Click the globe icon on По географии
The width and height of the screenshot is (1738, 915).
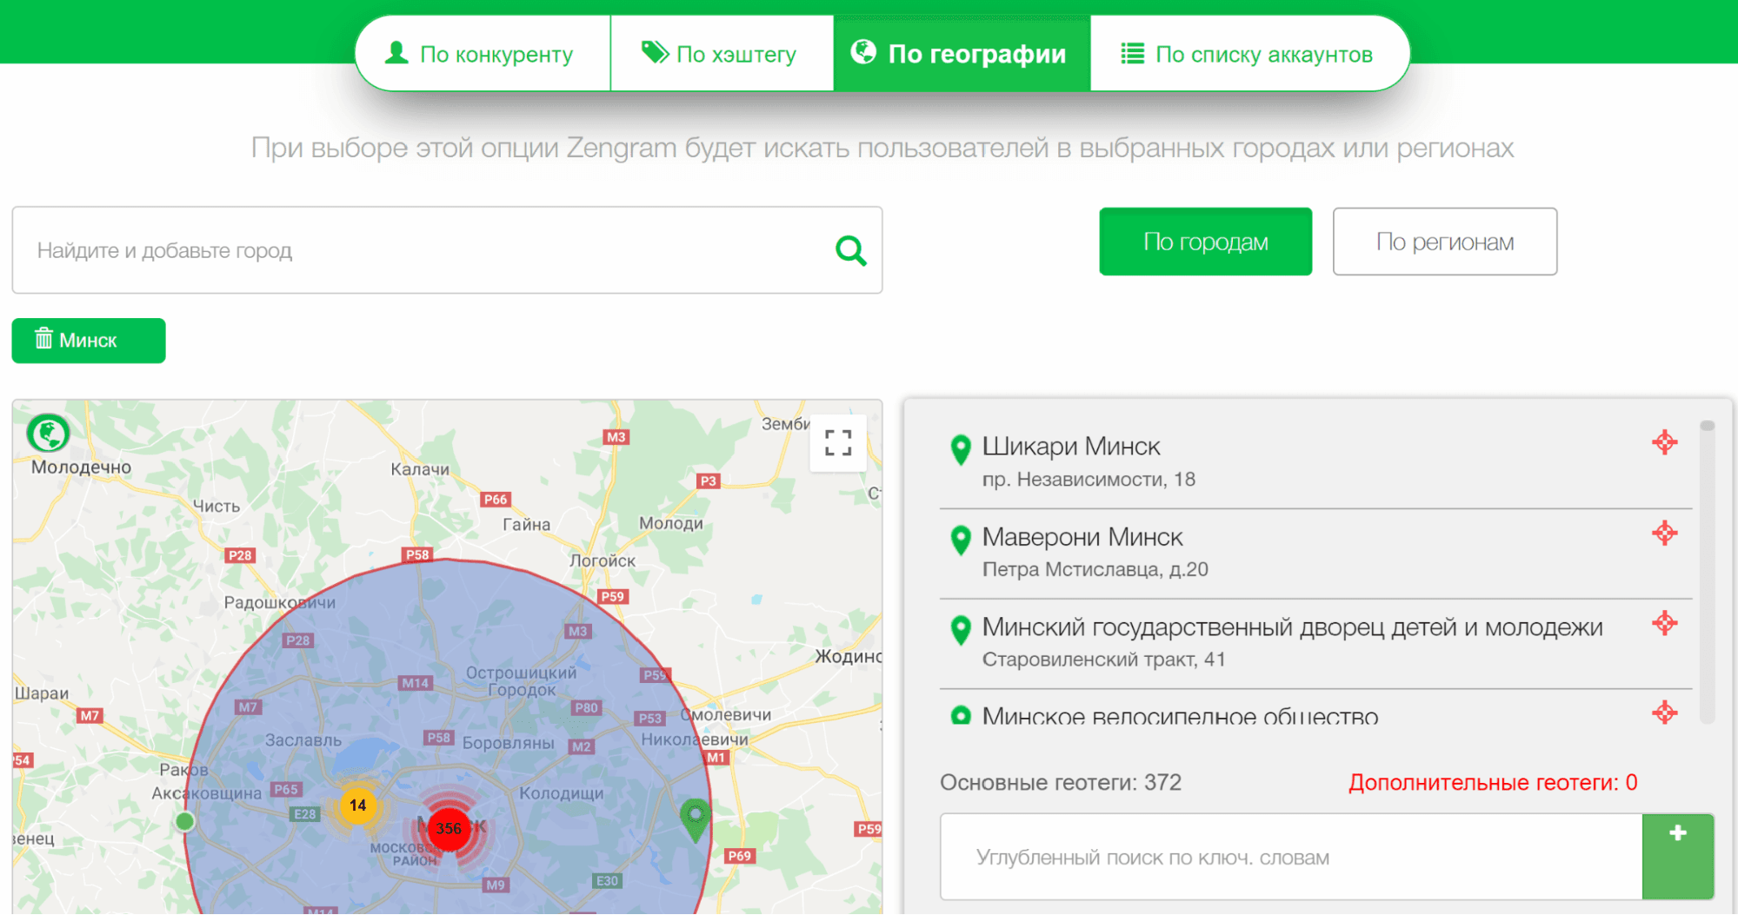tap(863, 52)
